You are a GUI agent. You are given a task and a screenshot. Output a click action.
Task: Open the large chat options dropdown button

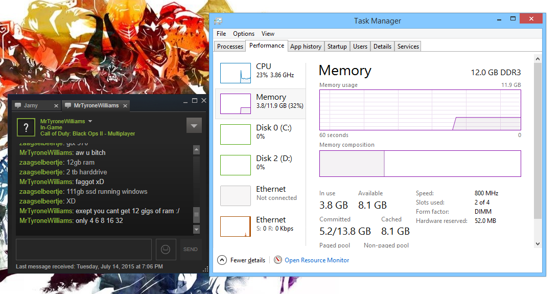coord(194,125)
